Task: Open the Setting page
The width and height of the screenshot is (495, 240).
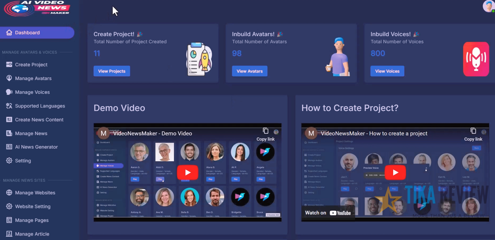Action: click(23, 161)
